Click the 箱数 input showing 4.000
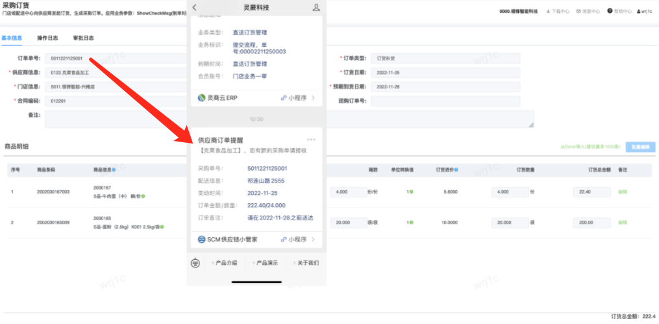The height and width of the screenshot is (324, 659). [349, 192]
